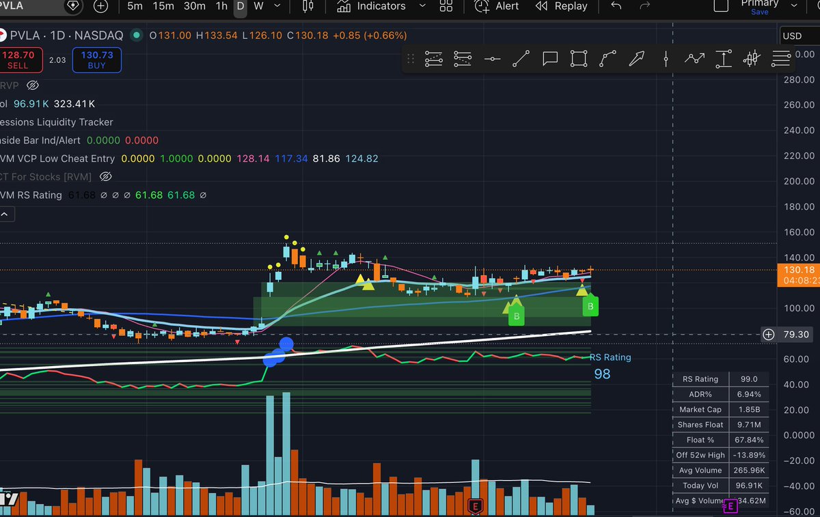The height and width of the screenshot is (517, 820).
Task: Click the VCP Low Cheat Entry legend
Action: (x=57, y=158)
